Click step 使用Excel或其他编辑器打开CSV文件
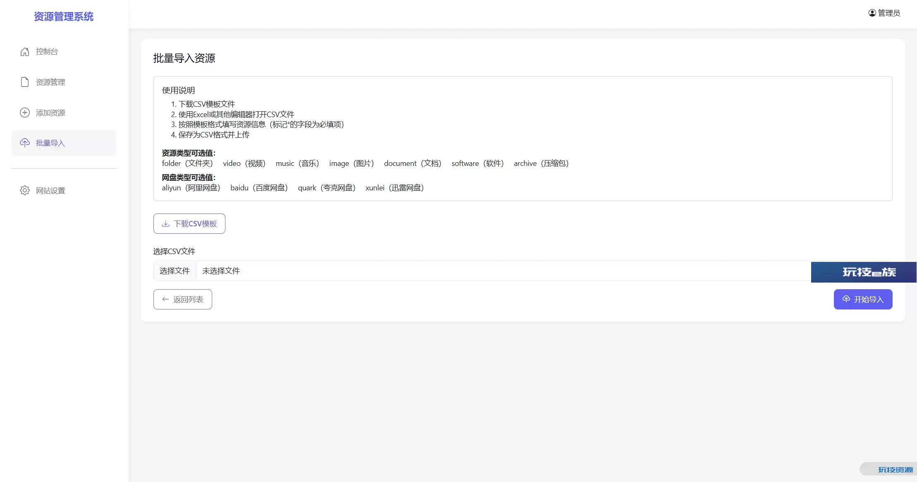The image size is (917, 482). click(x=236, y=114)
